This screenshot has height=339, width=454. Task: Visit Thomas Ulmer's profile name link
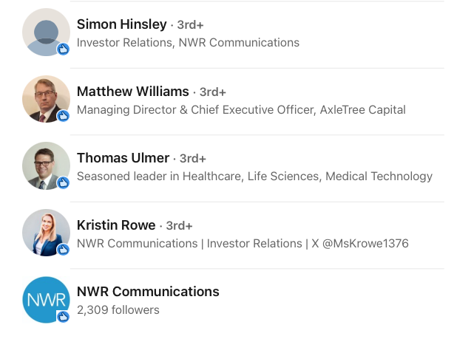pos(123,158)
